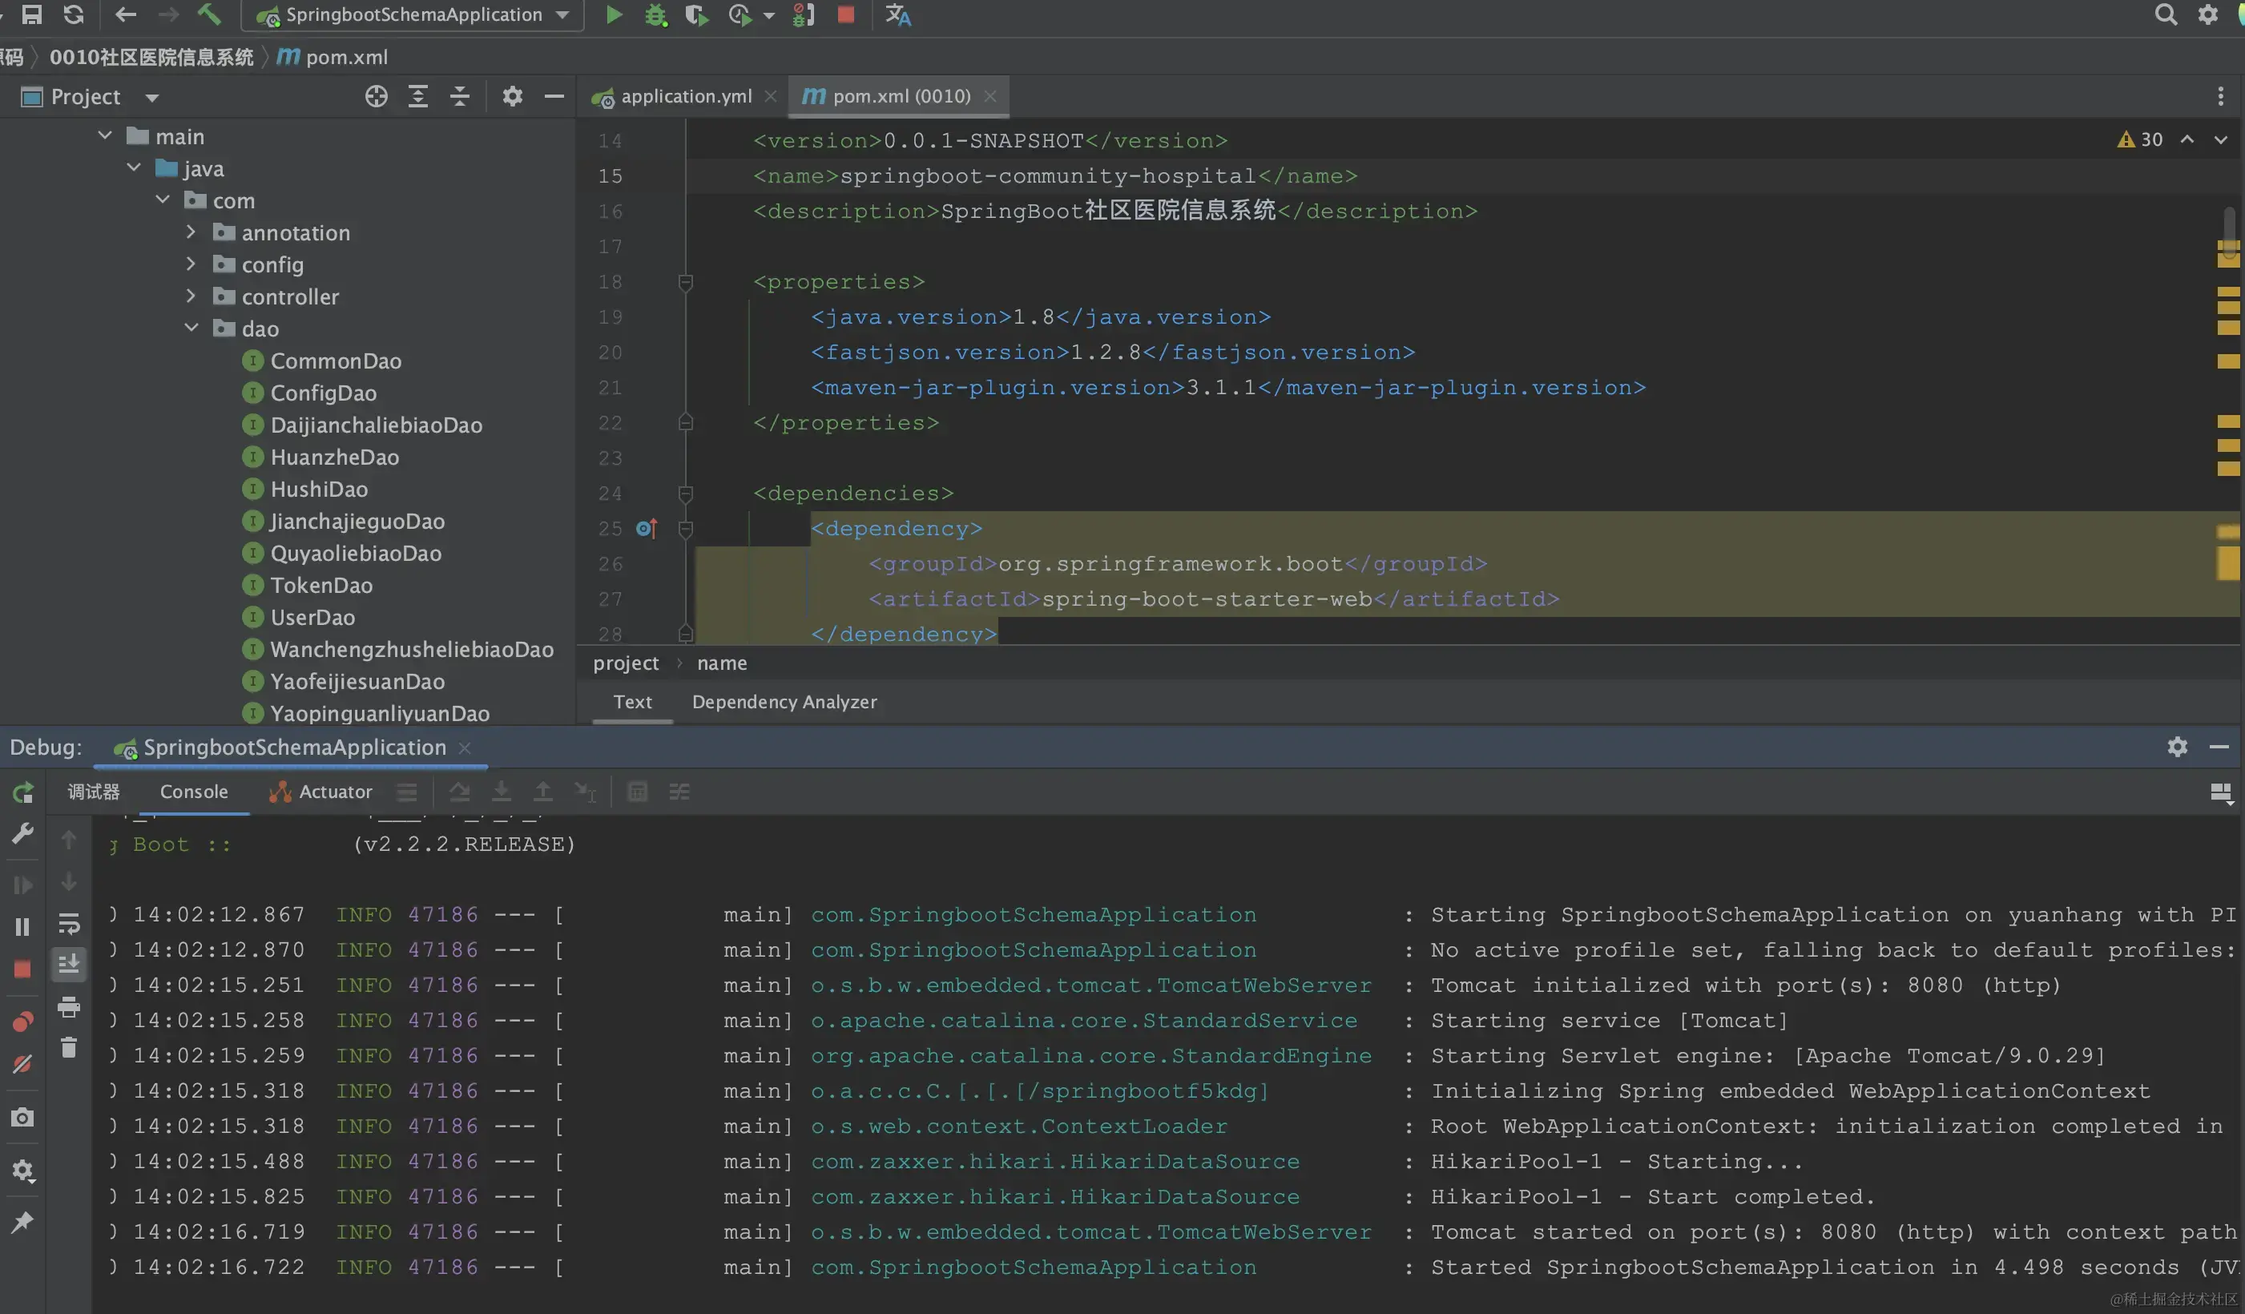Expand the annotation package
The width and height of the screenshot is (2245, 1314).
pyautogui.click(x=191, y=232)
